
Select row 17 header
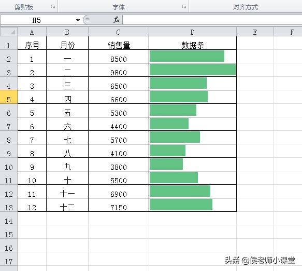pos(9,259)
